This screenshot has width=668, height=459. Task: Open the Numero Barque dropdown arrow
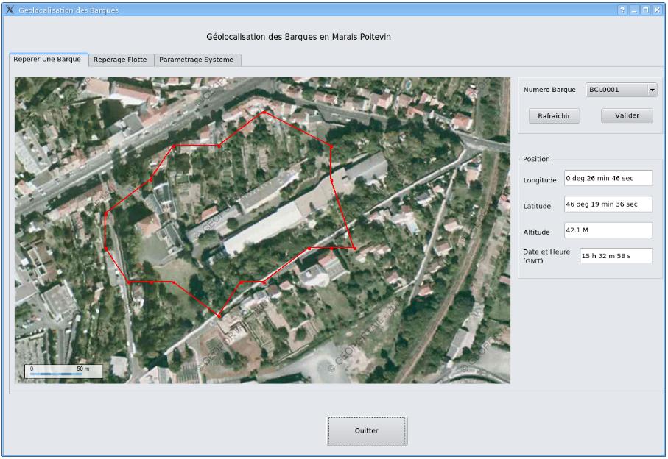[x=652, y=90]
